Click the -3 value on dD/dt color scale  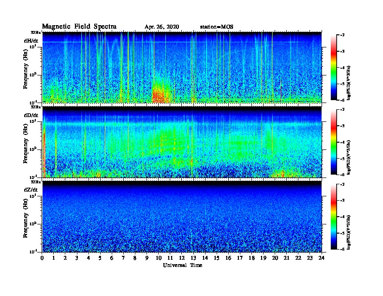(342, 126)
